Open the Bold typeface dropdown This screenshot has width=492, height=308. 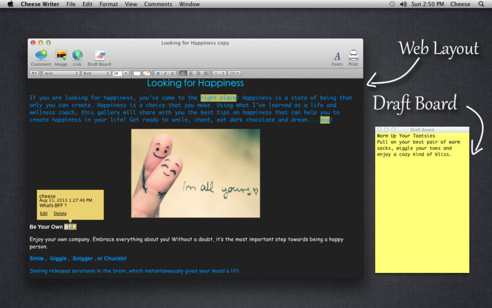pyautogui.click(x=96, y=73)
